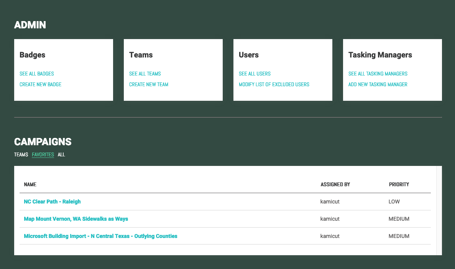455x269 pixels.
Task: Show the All campaigns tab
Action: point(61,155)
